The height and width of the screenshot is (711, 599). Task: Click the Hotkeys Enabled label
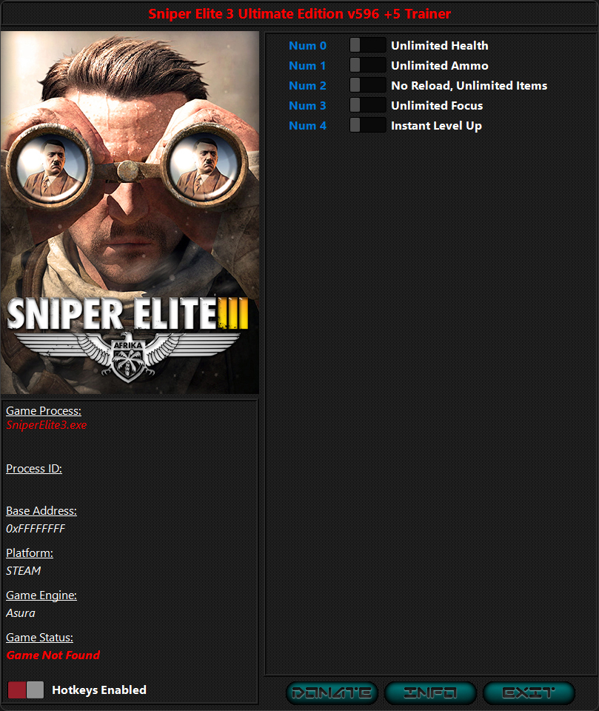tap(99, 690)
